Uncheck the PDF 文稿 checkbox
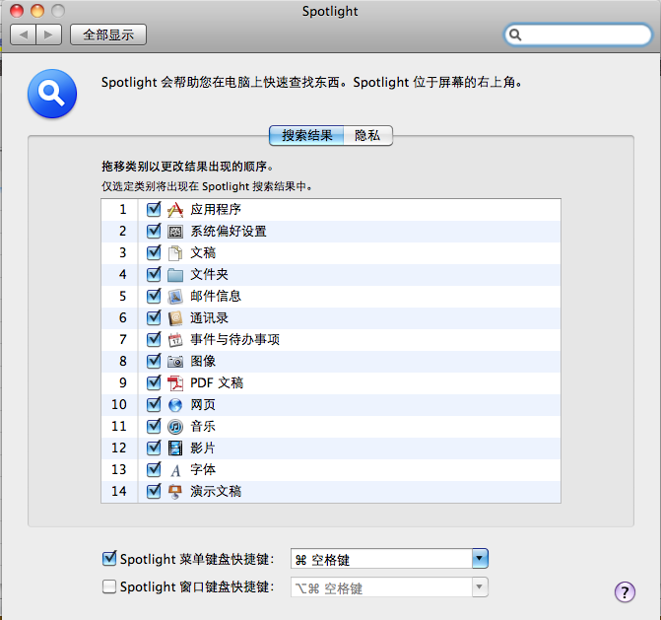Screen dimensions: 661x620 [154, 383]
